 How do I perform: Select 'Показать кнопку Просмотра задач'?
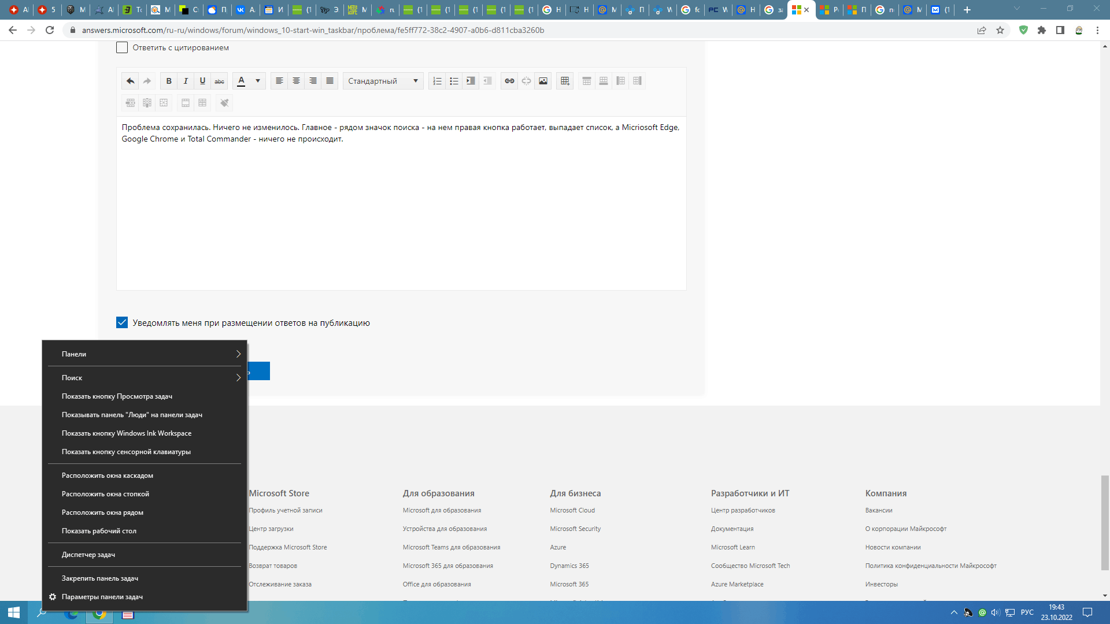(x=145, y=396)
